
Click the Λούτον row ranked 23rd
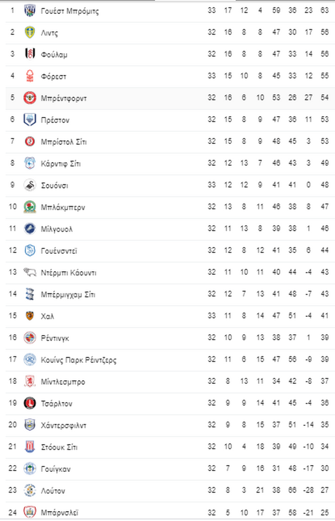pos(167,491)
